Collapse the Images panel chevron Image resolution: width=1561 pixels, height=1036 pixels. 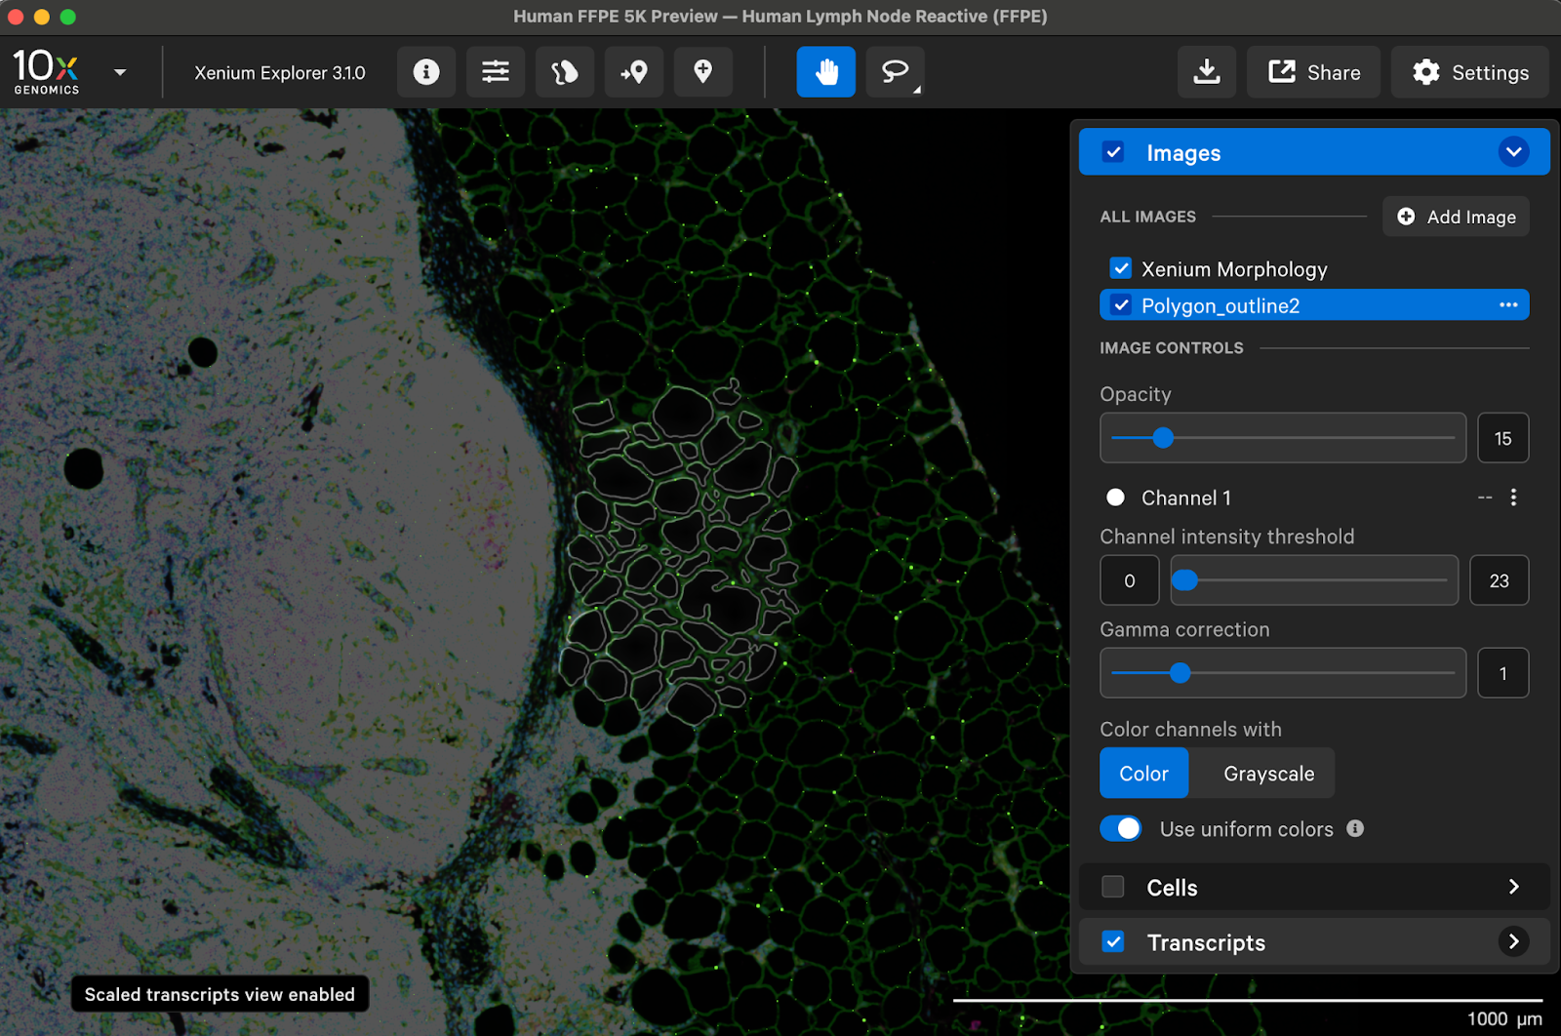click(1513, 152)
